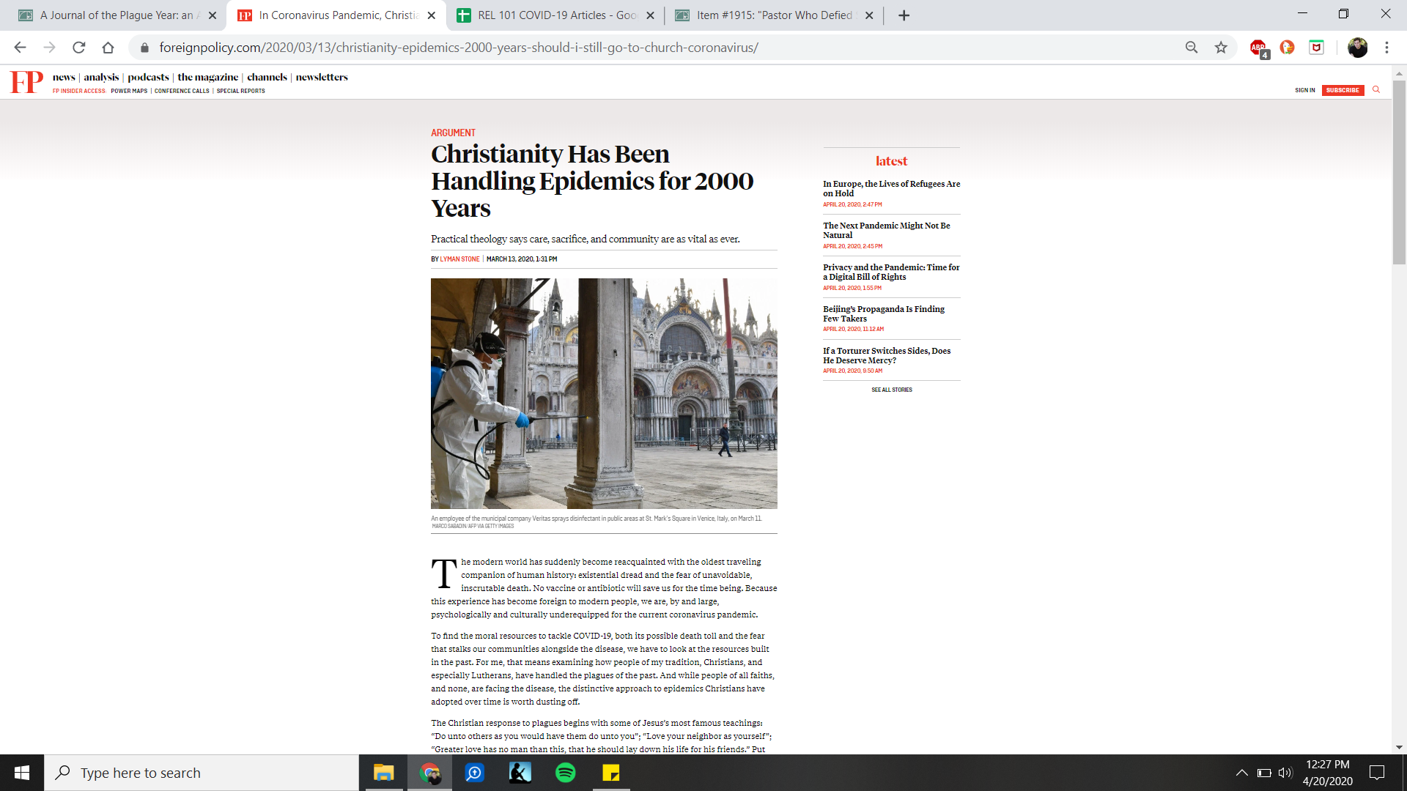Click See All Stories link

[891, 390]
